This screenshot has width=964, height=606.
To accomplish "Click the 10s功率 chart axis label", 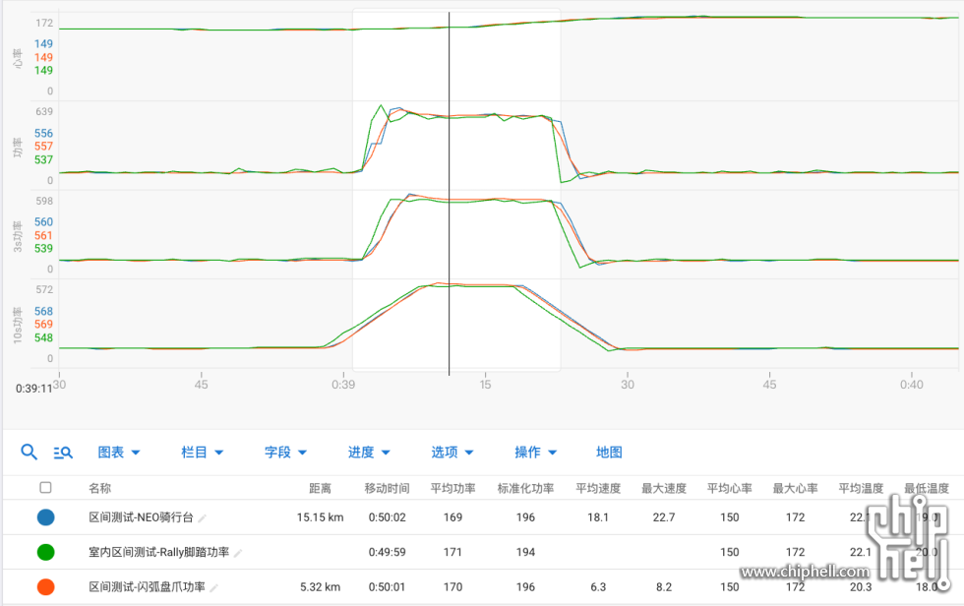I will tap(18, 325).
